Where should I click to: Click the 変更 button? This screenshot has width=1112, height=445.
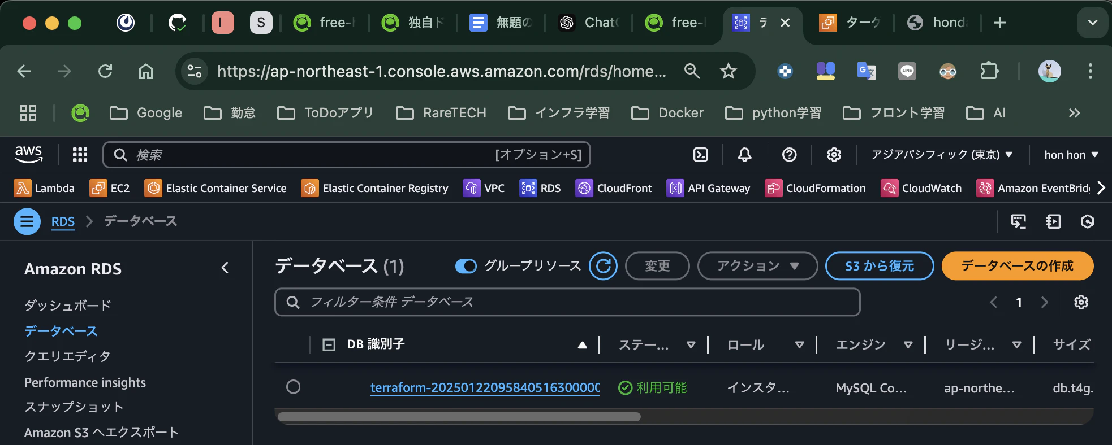point(657,265)
